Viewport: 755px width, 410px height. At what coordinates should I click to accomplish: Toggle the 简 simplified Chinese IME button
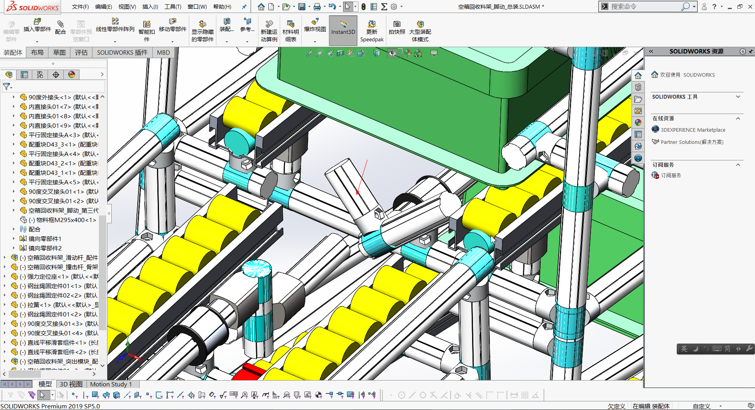coord(727,349)
